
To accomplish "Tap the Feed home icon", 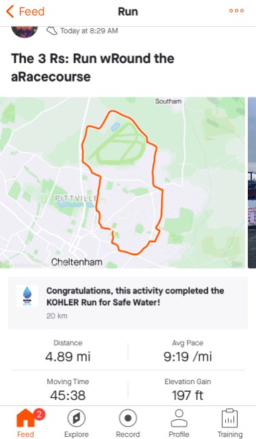I will tap(25, 418).
